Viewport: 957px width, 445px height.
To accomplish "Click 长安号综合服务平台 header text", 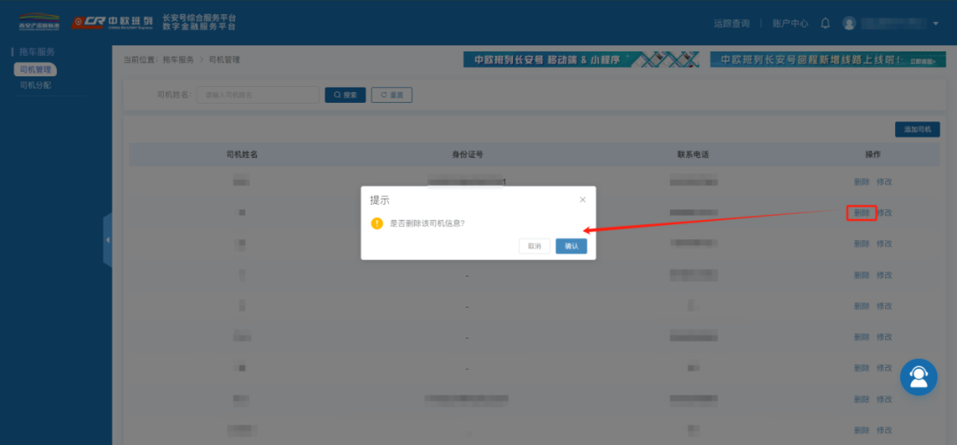I will 199,18.
